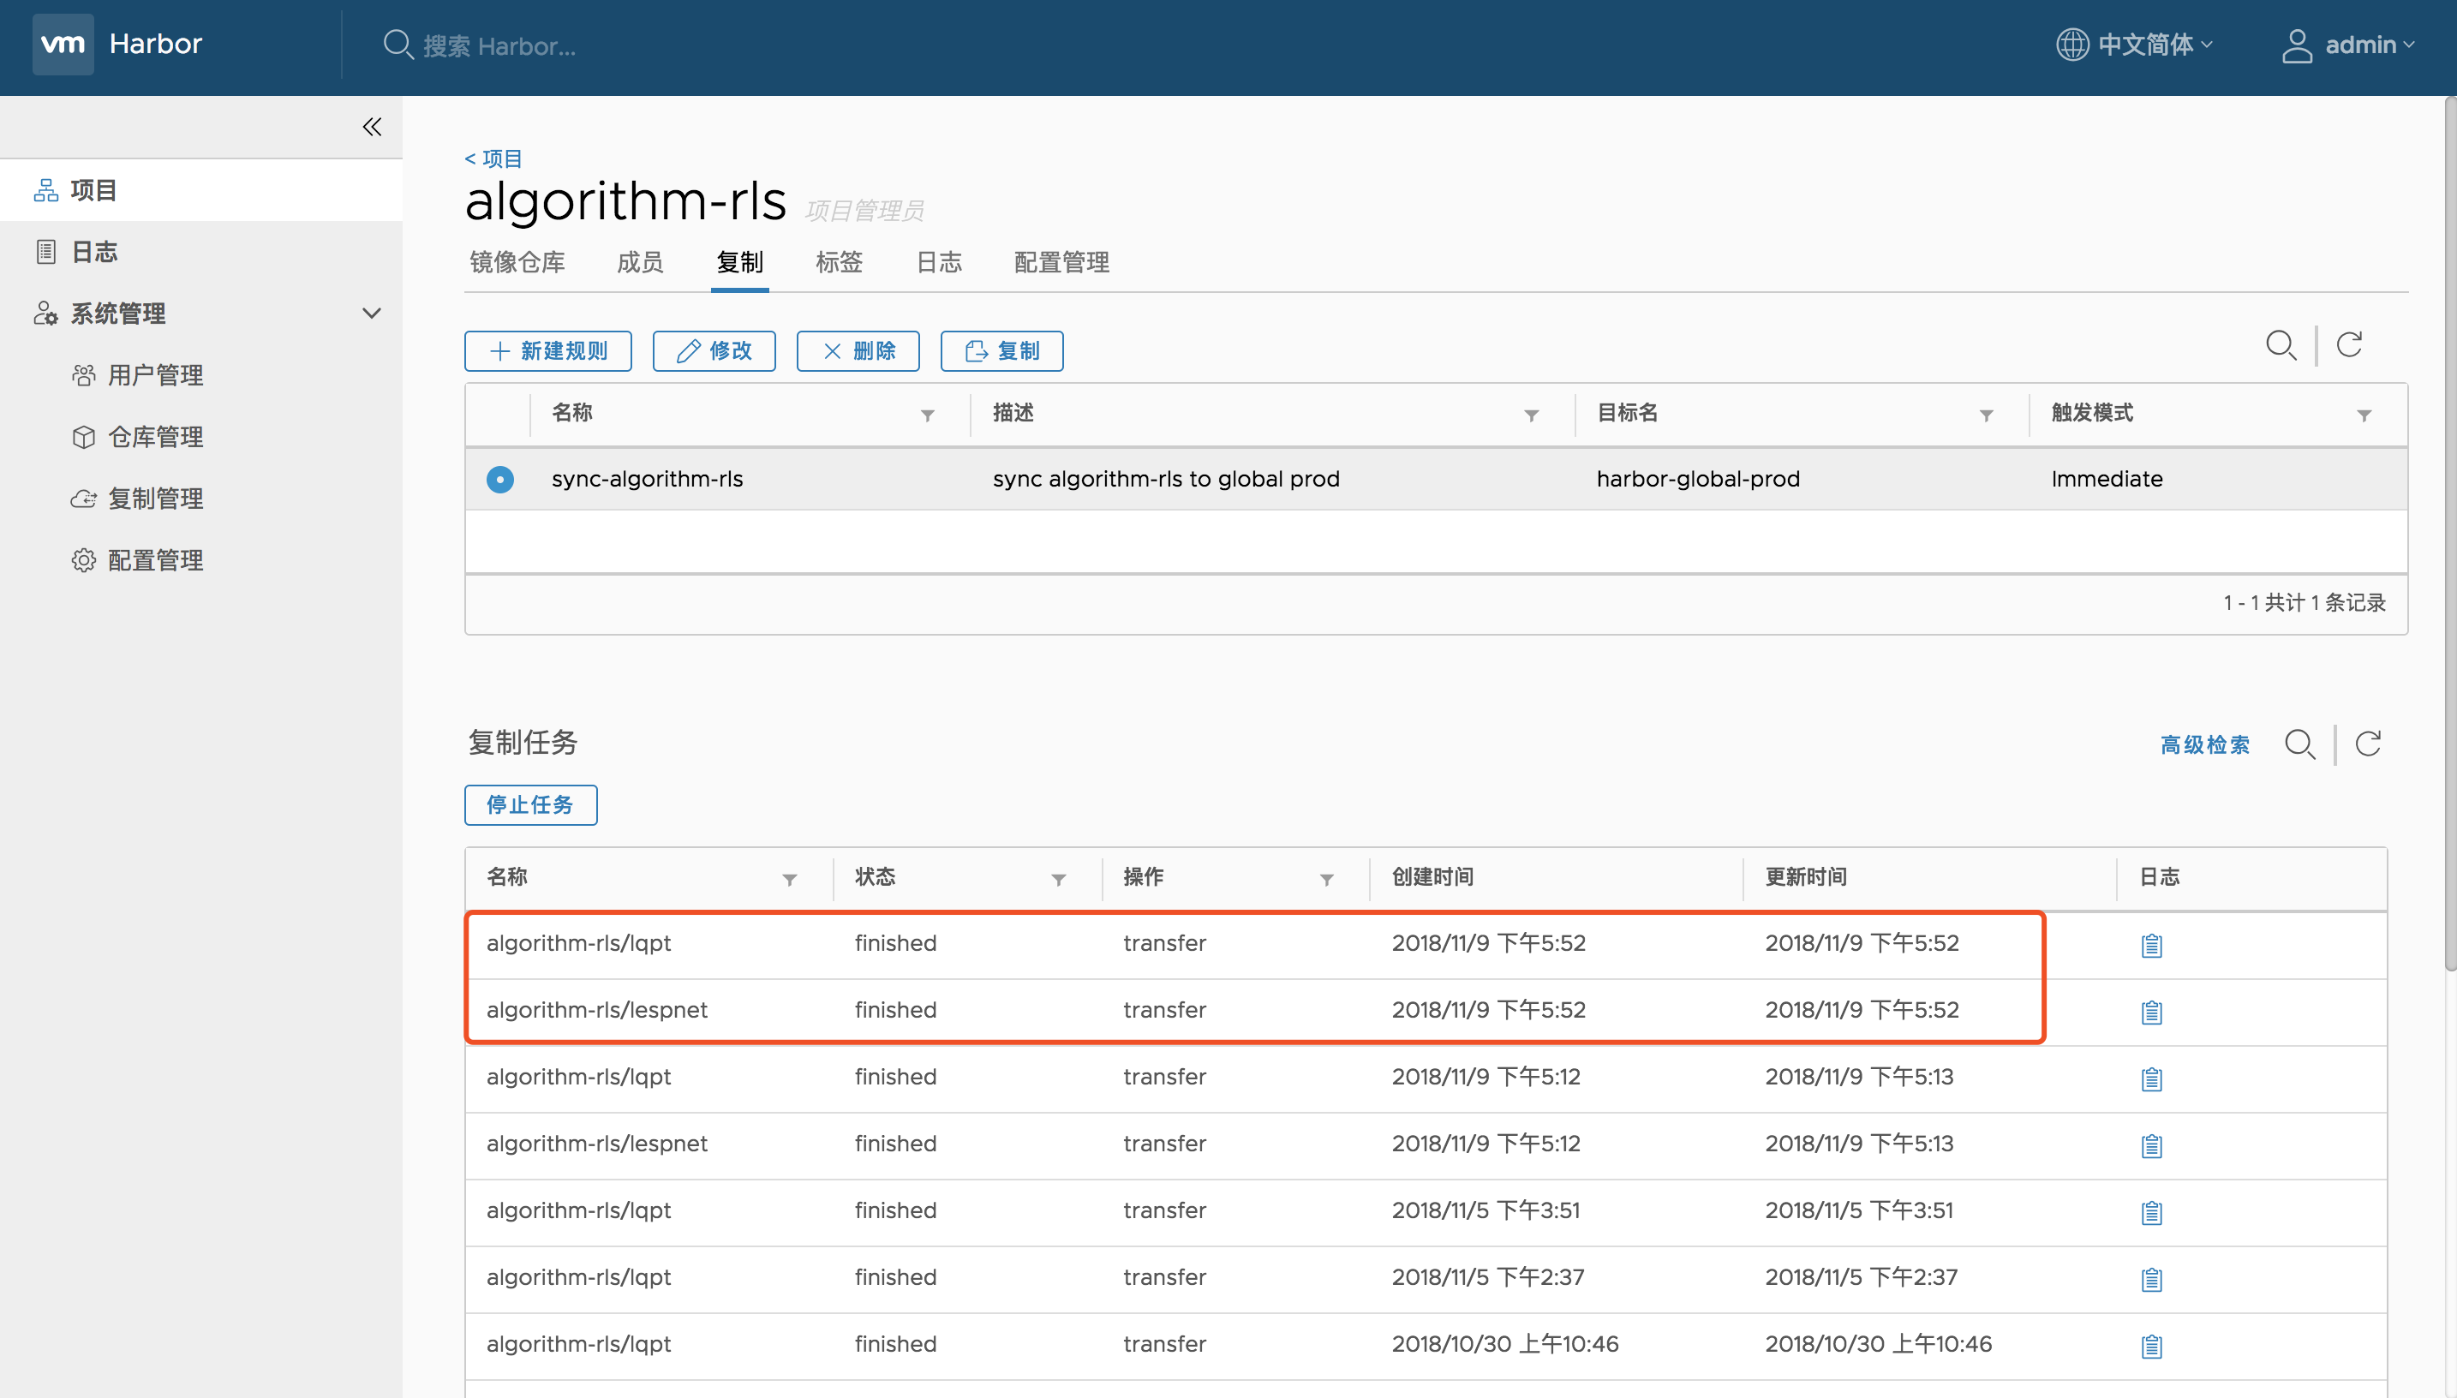Screen dimensions: 2457x1398
Task: Click the 停止任务 button
Action: click(531, 804)
